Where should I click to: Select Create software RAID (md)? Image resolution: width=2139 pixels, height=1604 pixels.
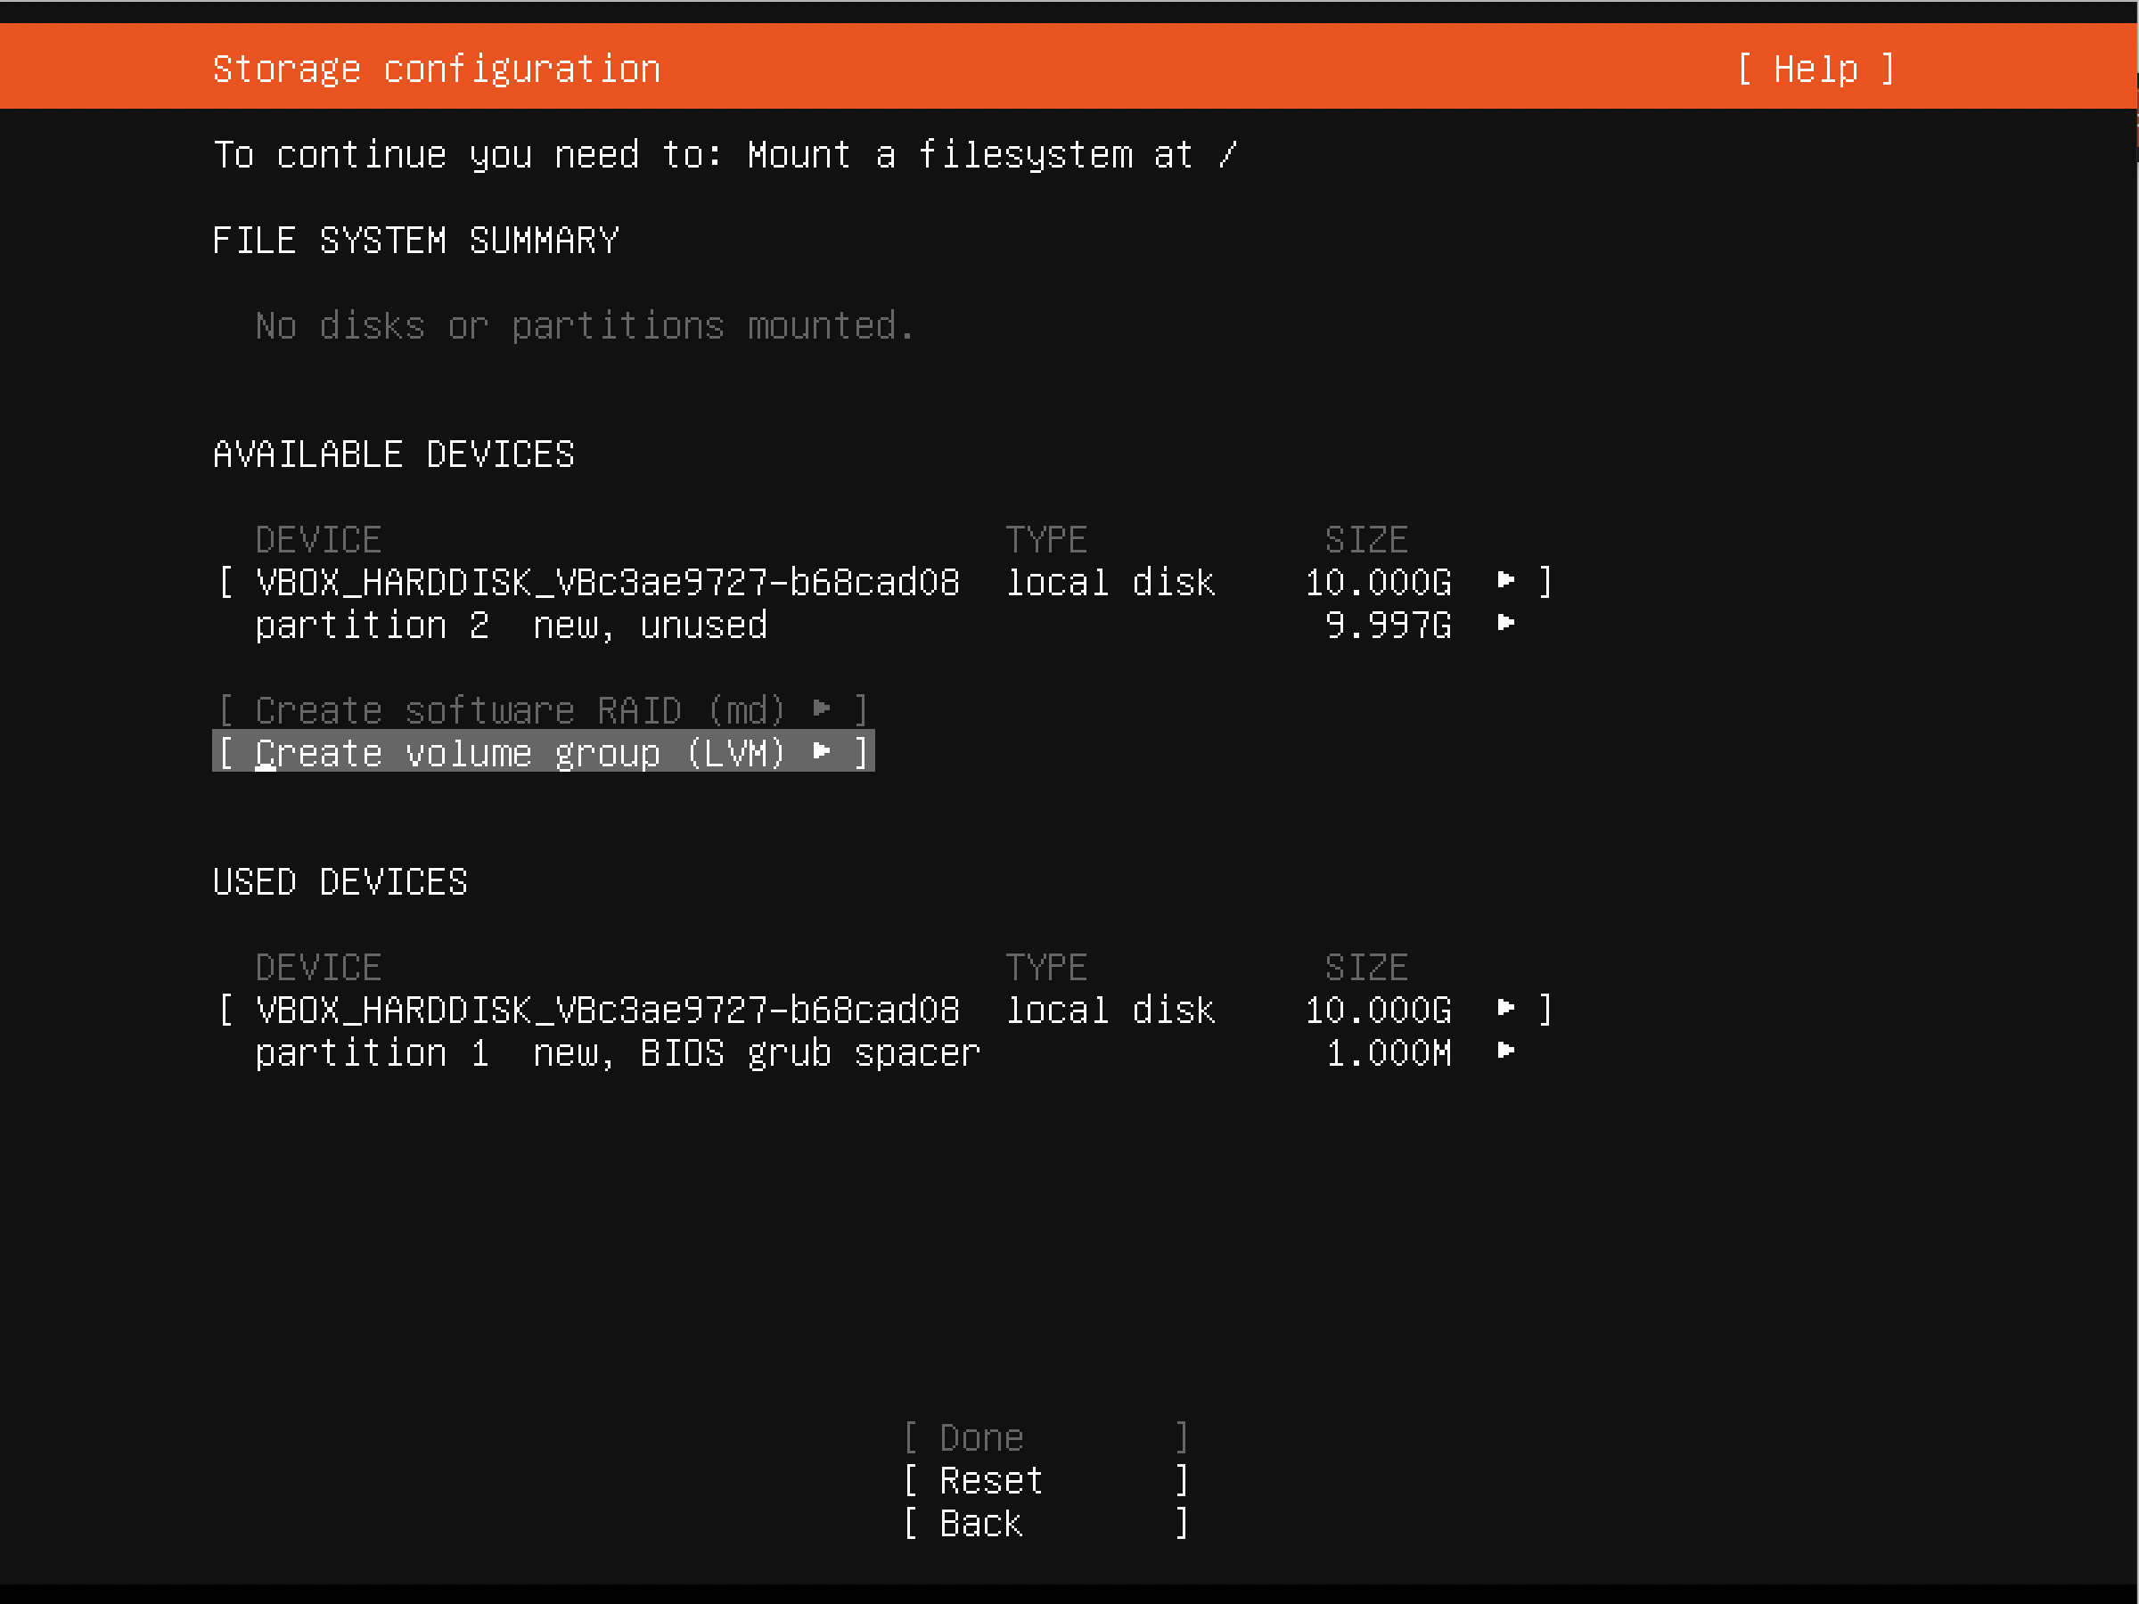(522, 708)
